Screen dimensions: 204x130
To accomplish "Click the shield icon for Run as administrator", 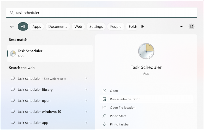I will tap(105, 99).
